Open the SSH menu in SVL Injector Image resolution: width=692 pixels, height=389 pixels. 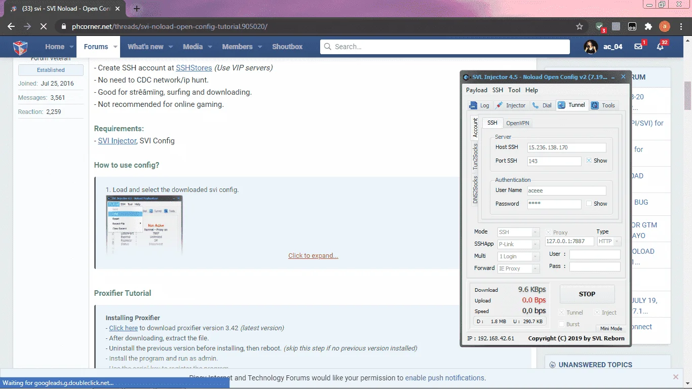coord(498,90)
